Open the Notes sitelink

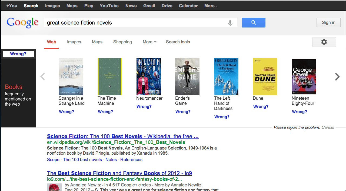[x=111, y=159]
